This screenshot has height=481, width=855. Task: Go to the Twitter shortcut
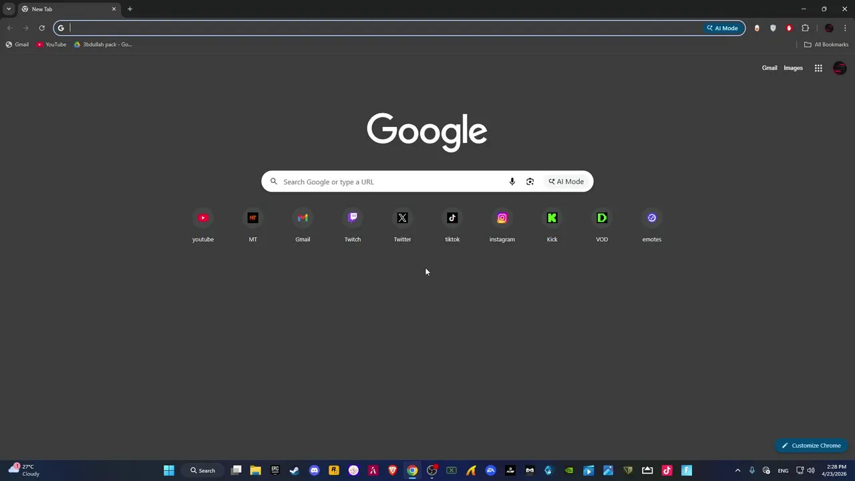point(402,226)
